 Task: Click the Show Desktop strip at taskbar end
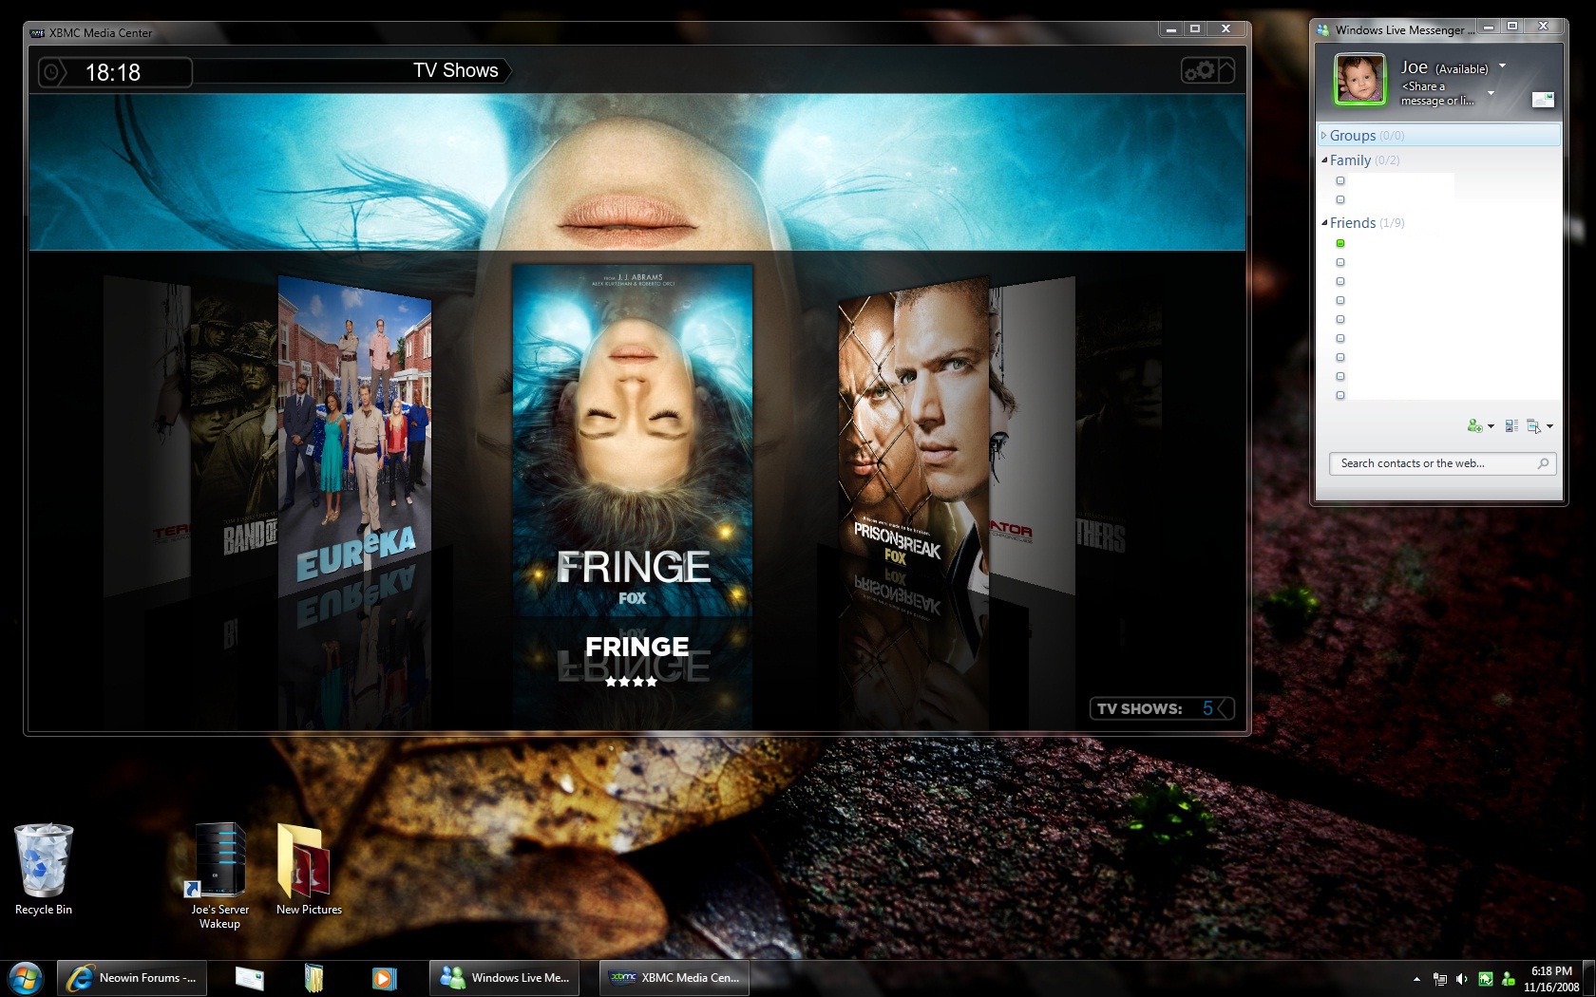(1589, 979)
